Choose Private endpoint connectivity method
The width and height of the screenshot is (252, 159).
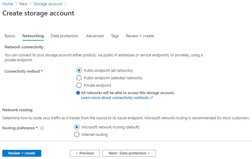pos(79,85)
